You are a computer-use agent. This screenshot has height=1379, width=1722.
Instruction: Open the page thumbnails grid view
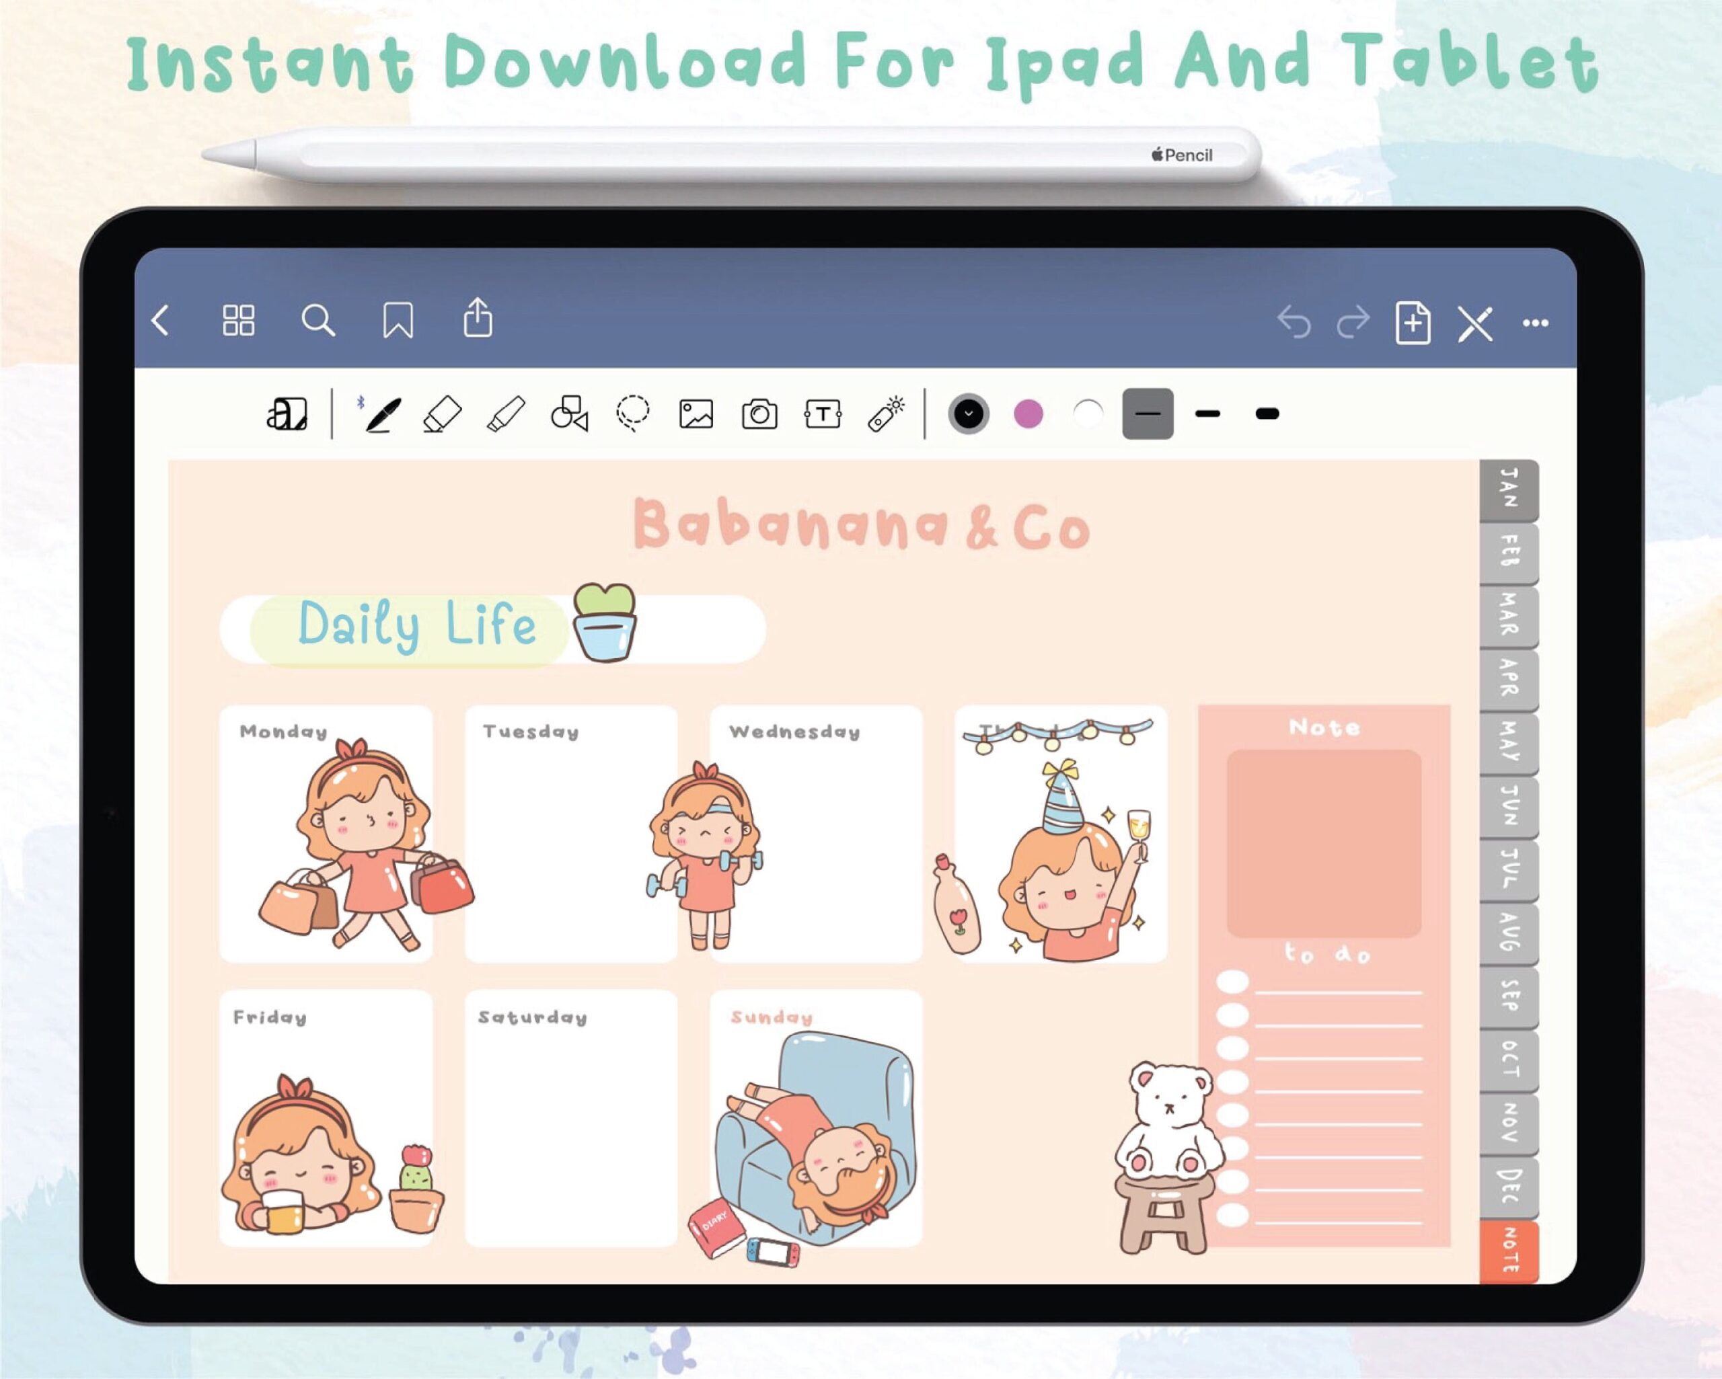coord(239,320)
